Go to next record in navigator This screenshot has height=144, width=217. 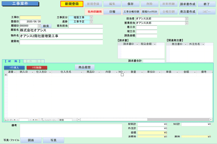[x=30, y=120]
